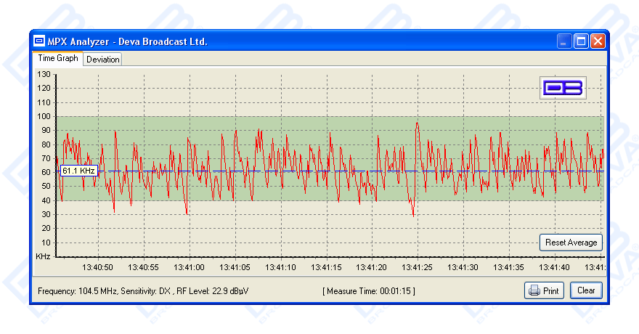The image size is (639, 334).
Task: Click the MPX Analyzer title bar icon
Action: coord(39,41)
